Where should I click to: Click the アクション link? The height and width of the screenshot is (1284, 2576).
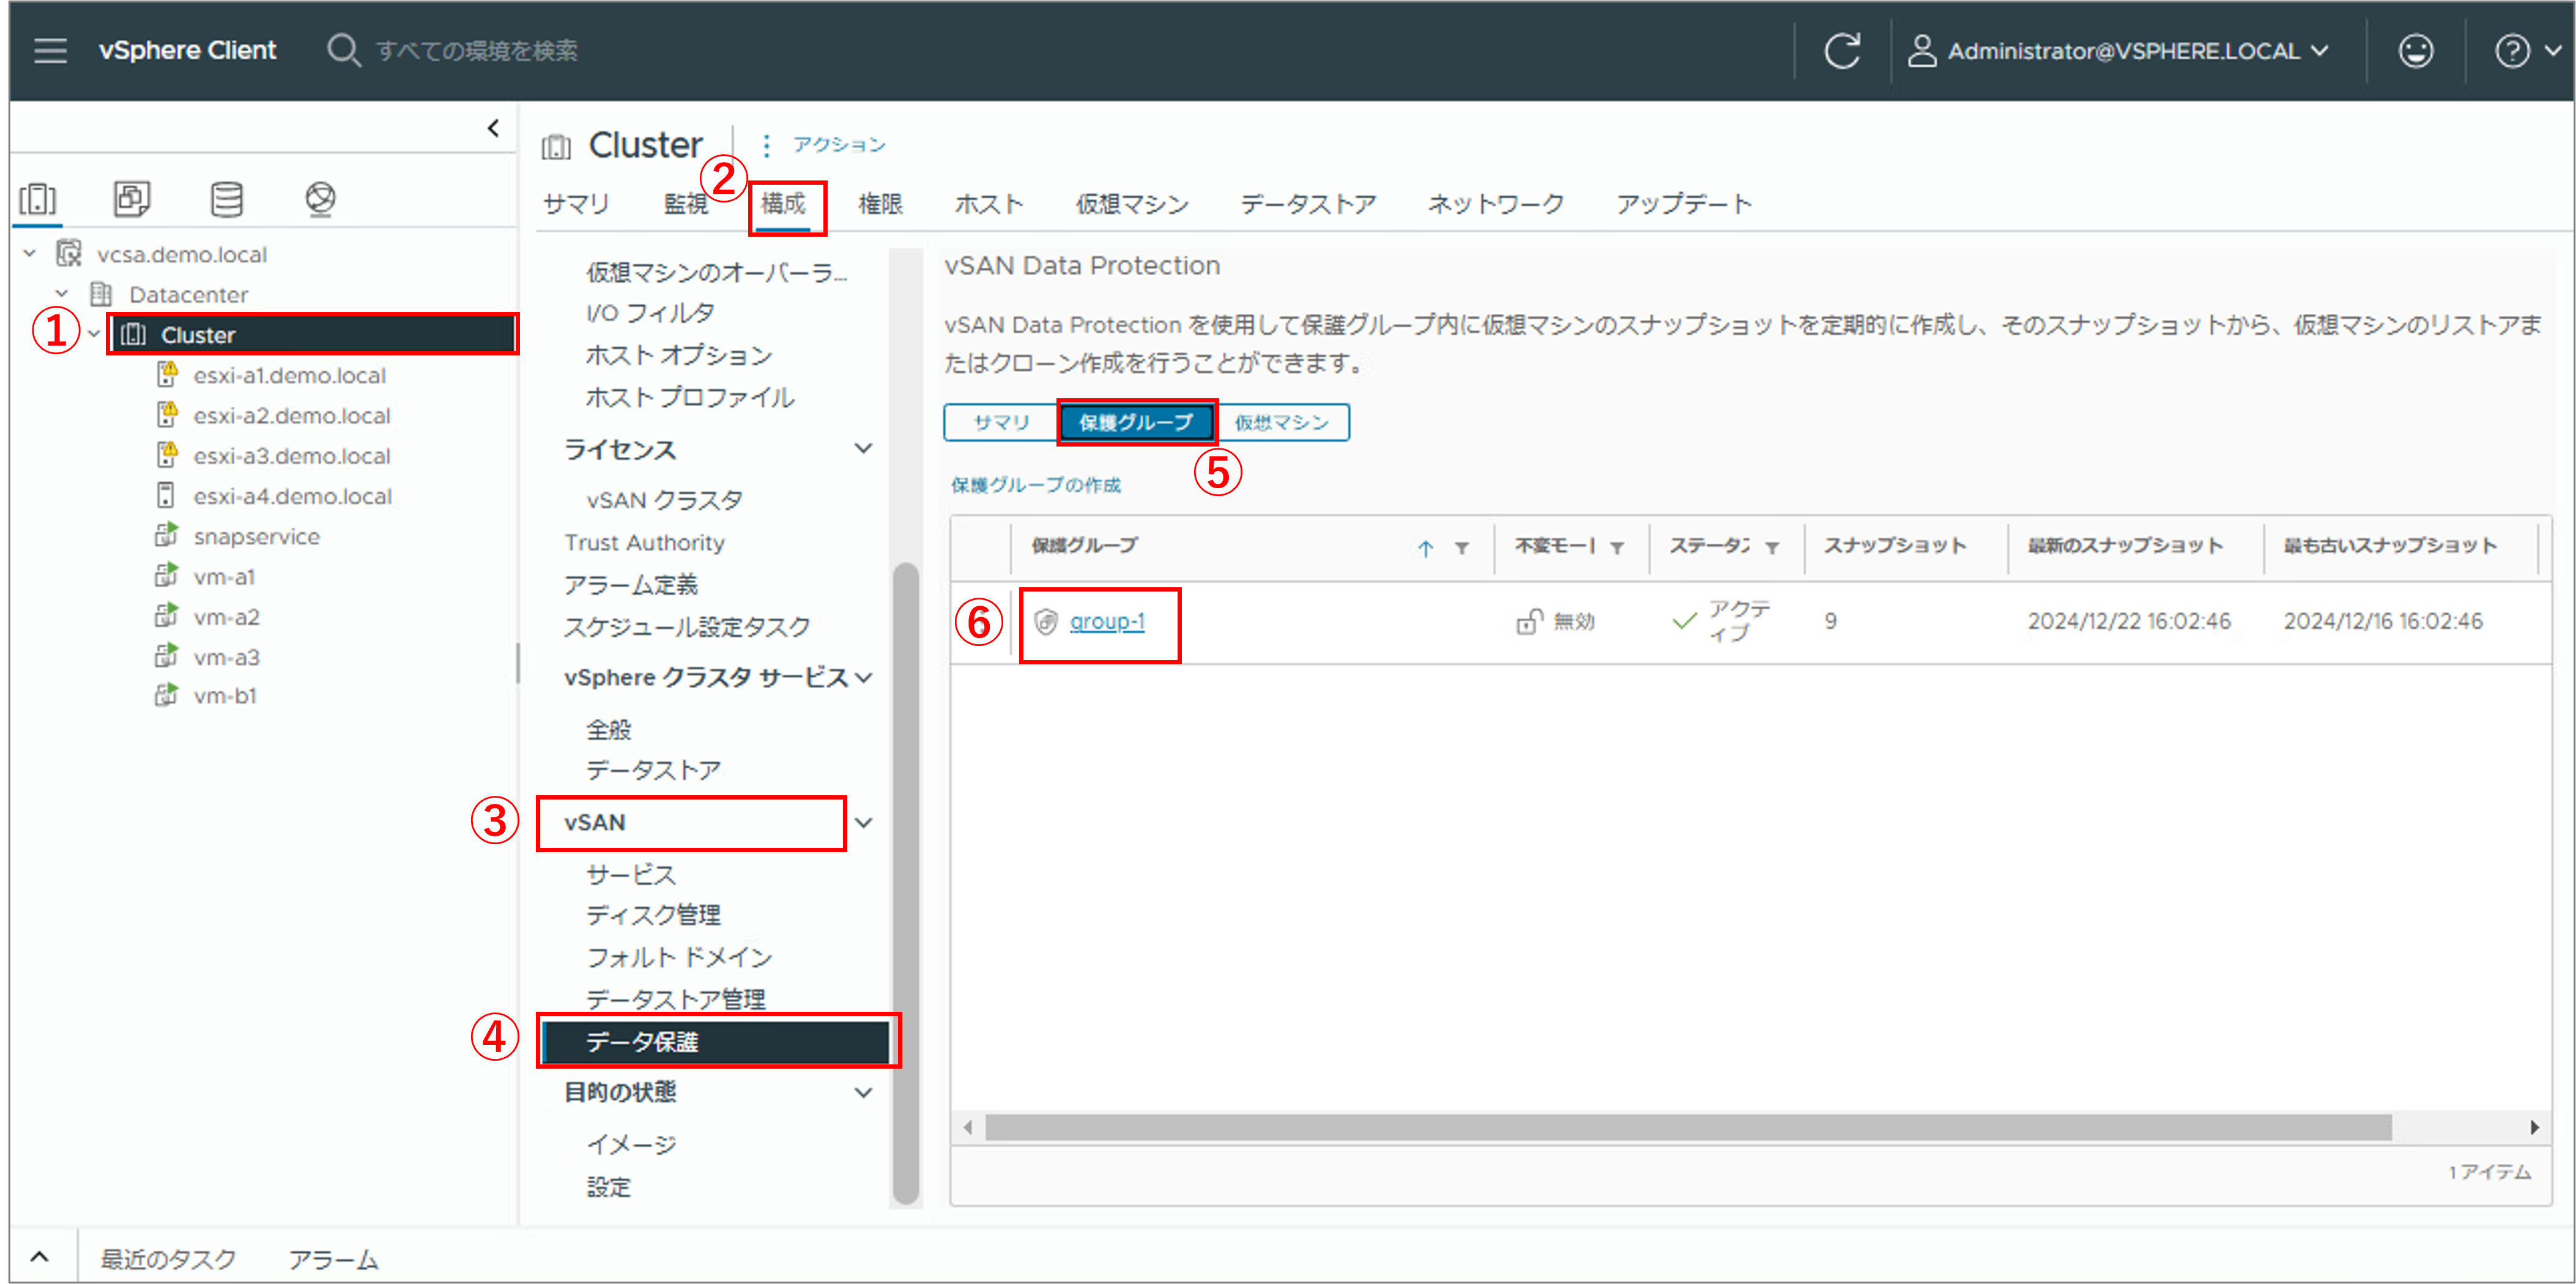point(839,145)
